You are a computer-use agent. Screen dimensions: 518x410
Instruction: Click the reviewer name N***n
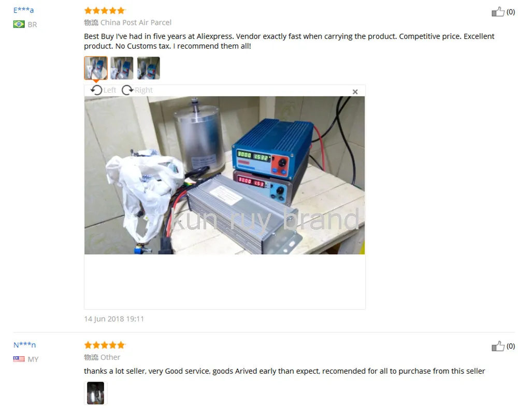pos(24,345)
